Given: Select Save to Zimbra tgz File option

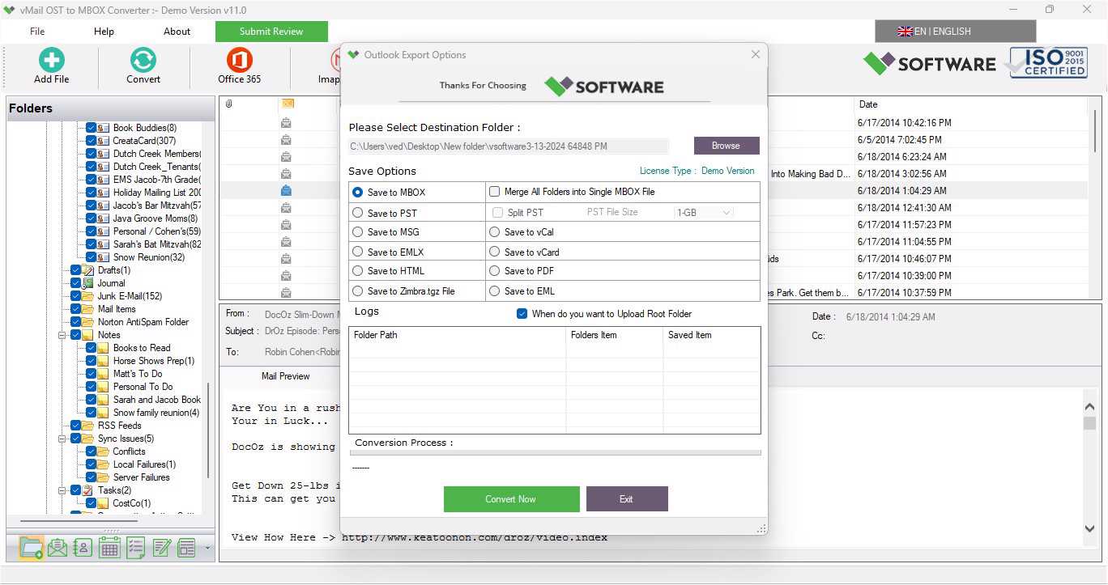Looking at the screenshot, I should (358, 291).
